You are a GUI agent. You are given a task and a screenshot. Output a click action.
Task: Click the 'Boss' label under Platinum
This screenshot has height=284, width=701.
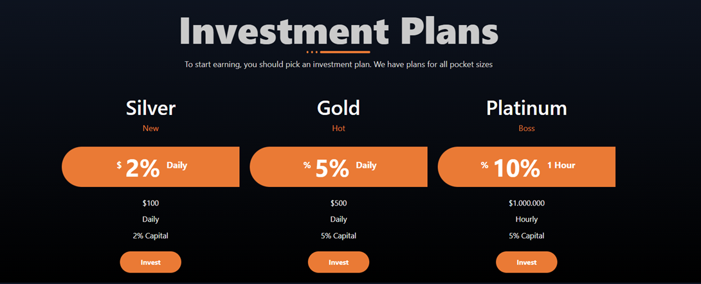526,129
